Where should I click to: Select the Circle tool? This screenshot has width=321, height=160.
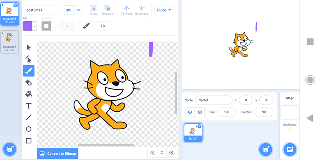[29, 129]
